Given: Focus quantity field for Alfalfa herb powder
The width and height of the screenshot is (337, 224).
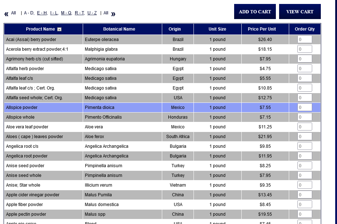Looking at the screenshot, I should tap(305, 69).
